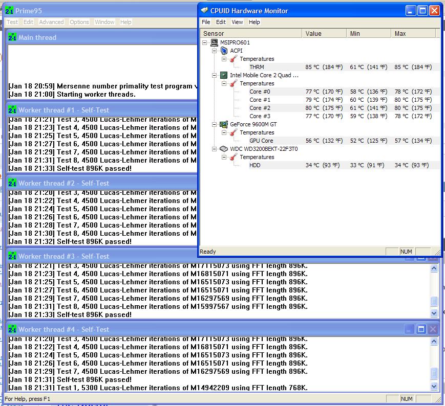Click the Sensor column header
The height and width of the screenshot is (406, 445).
coord(251,33)
